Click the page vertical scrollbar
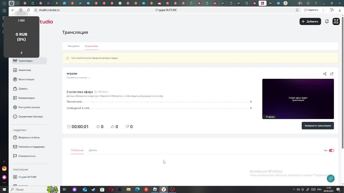 (x=342, y=83)
